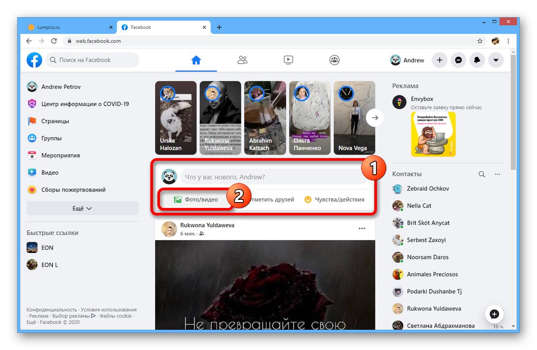Open Страницы in left sidebar
Screen dimensions: 537x350
coord(82,121)
